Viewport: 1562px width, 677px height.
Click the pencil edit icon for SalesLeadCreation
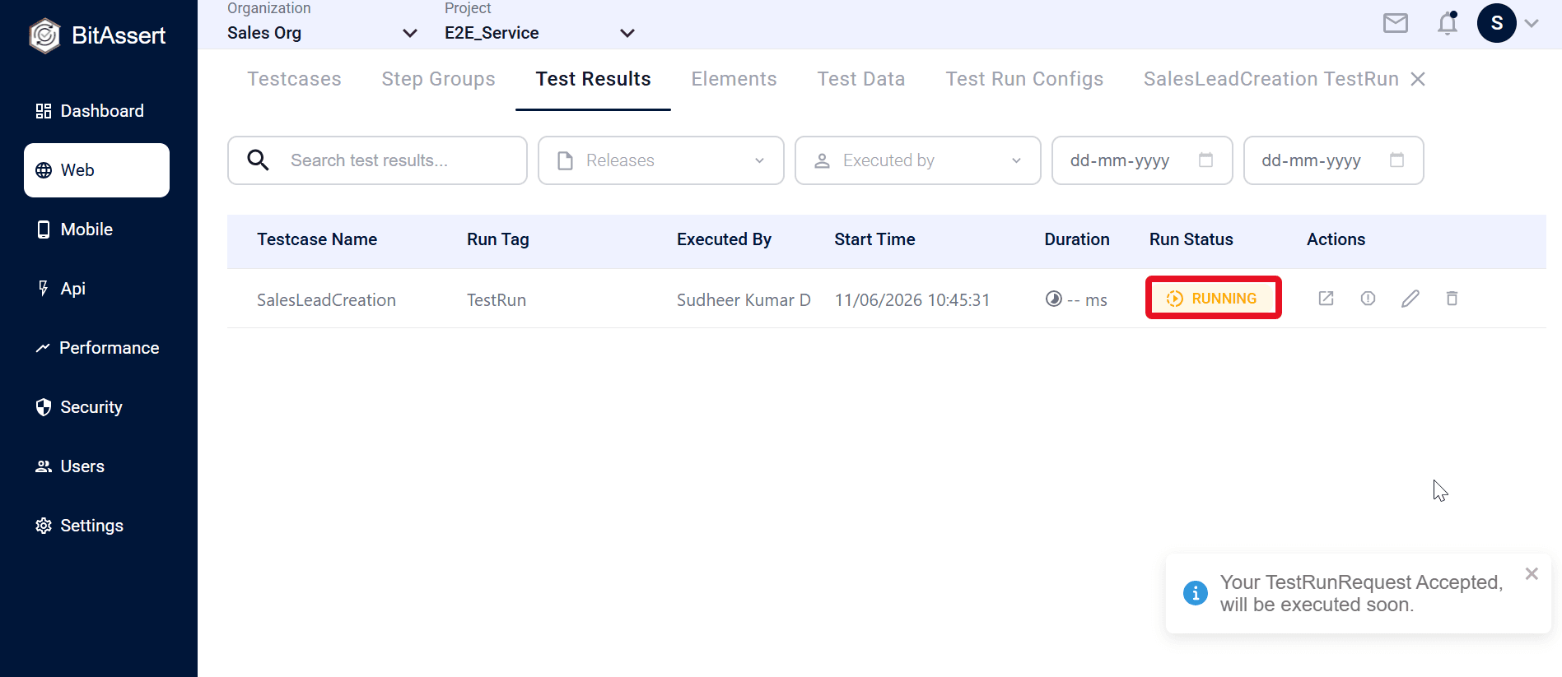tap(1410, 299)
